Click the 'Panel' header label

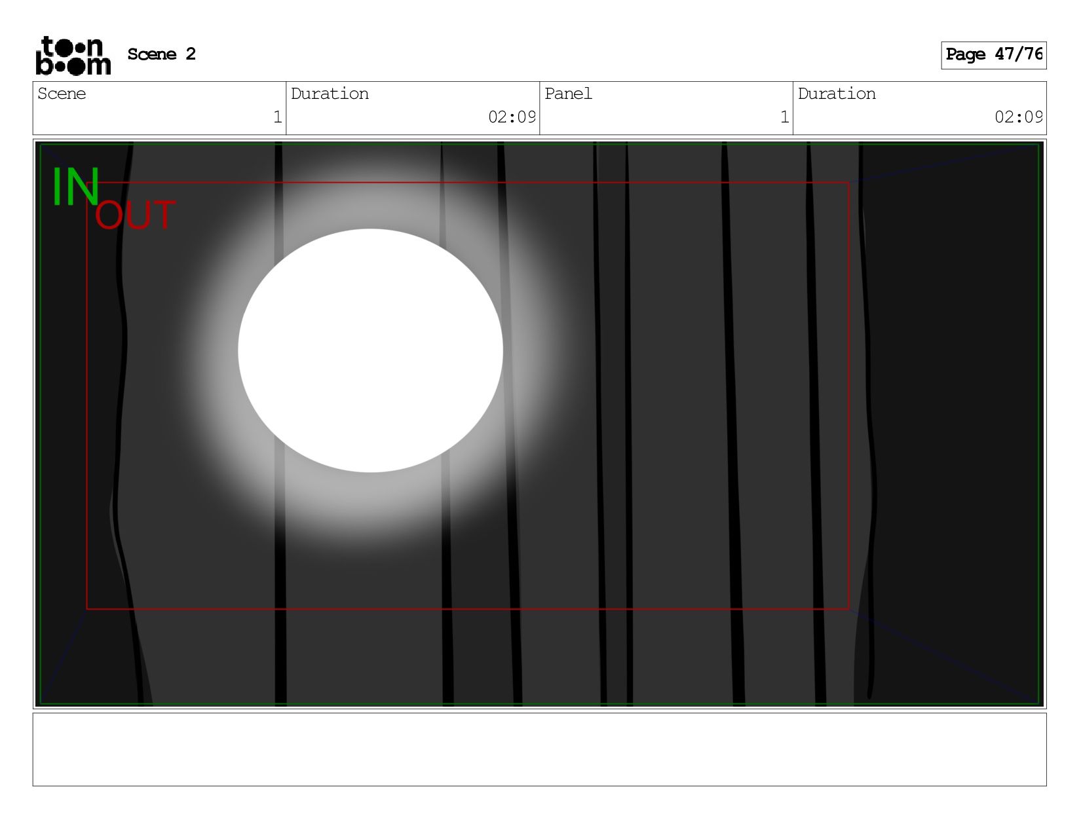tap(568, 94)
